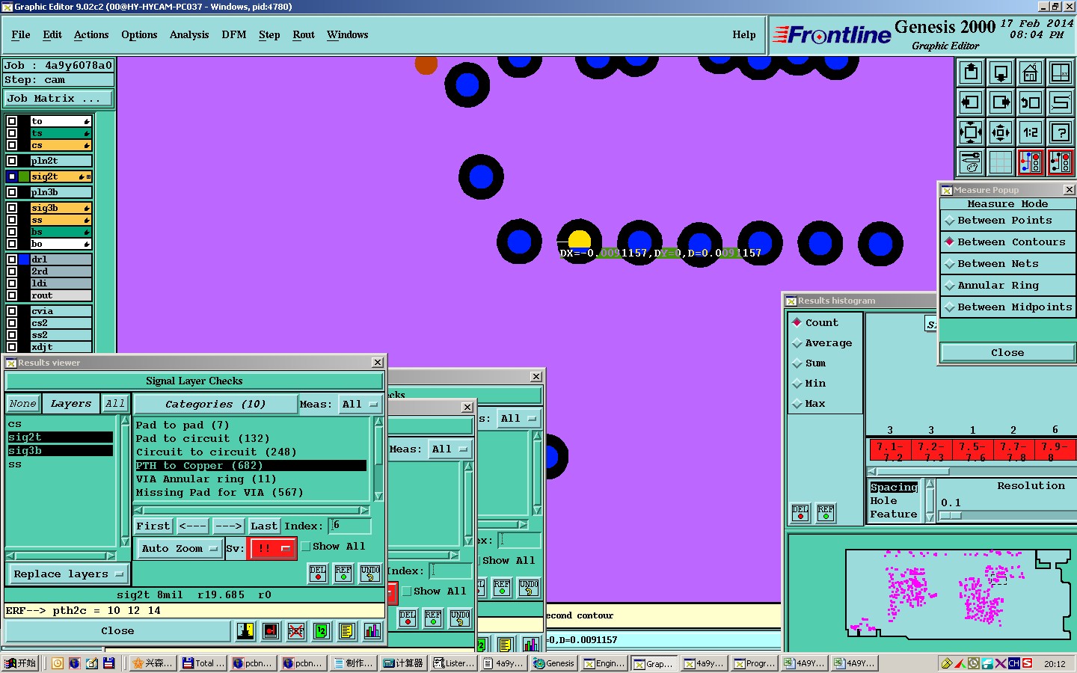Click the yellow notes icon in Results viewer
Viewport: 1077px width, 673px height.
pos(346,631)
